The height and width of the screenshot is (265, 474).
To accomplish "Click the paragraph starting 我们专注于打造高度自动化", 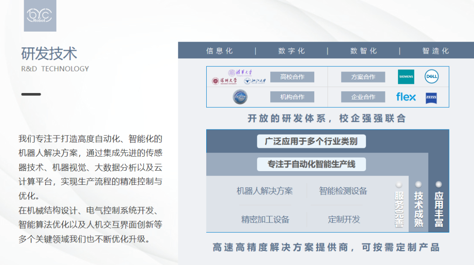I will click(90, 167).
